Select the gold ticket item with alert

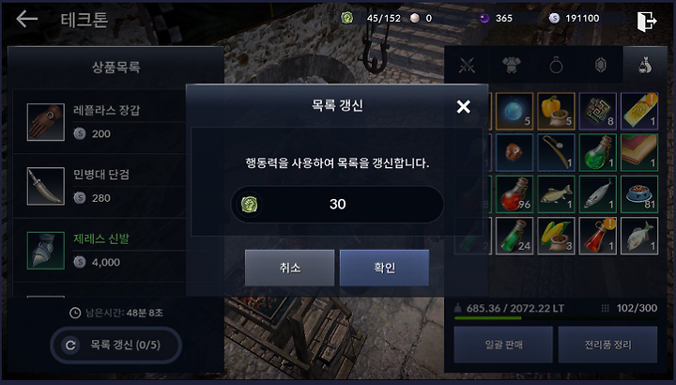tap(639, 111)
